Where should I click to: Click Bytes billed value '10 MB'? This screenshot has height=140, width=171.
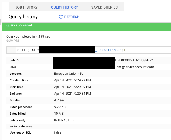pos(59,114)
